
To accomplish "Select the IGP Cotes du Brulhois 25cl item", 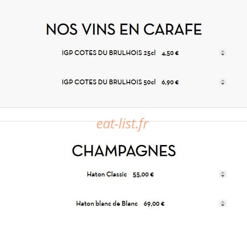I will point(109,53).
